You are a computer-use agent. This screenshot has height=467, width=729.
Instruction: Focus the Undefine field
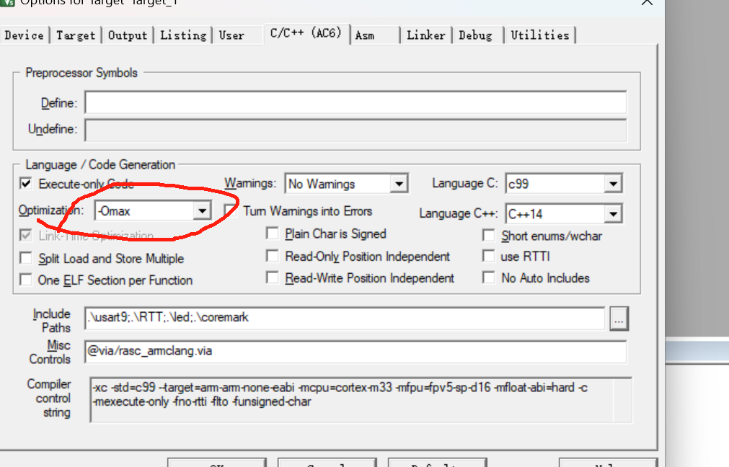pos(355,130)
